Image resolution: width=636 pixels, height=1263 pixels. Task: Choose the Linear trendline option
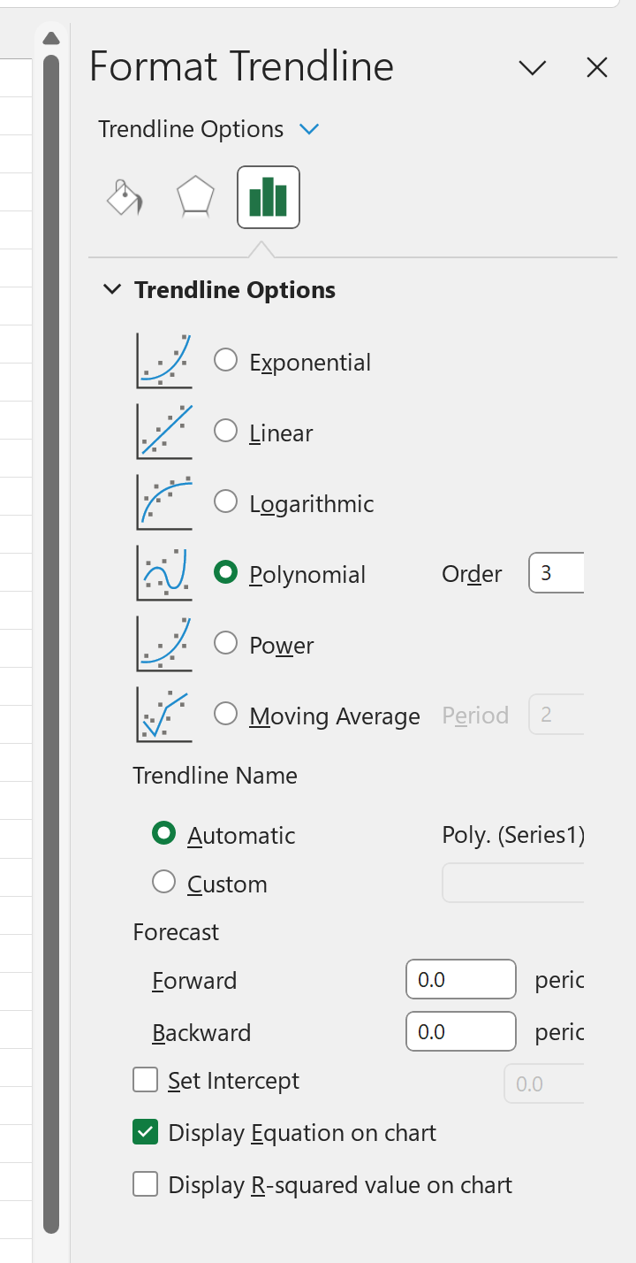[226, 431]
